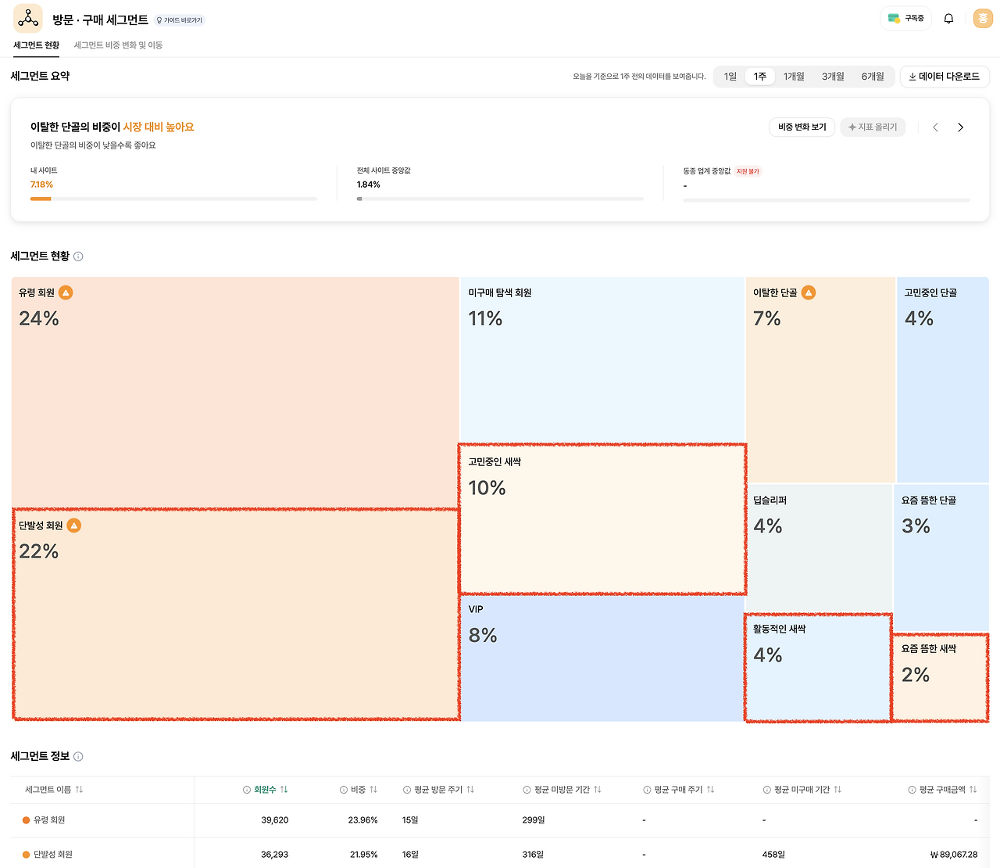Select the 1일 period option
The height and width of the screenshot is (868, 1000).
click(x=730, y=77)
